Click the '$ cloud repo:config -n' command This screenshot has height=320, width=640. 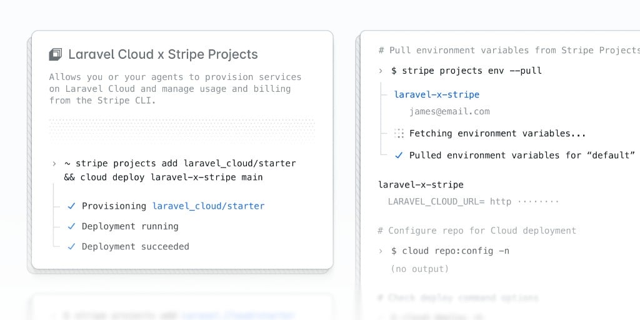pos(450,251)
